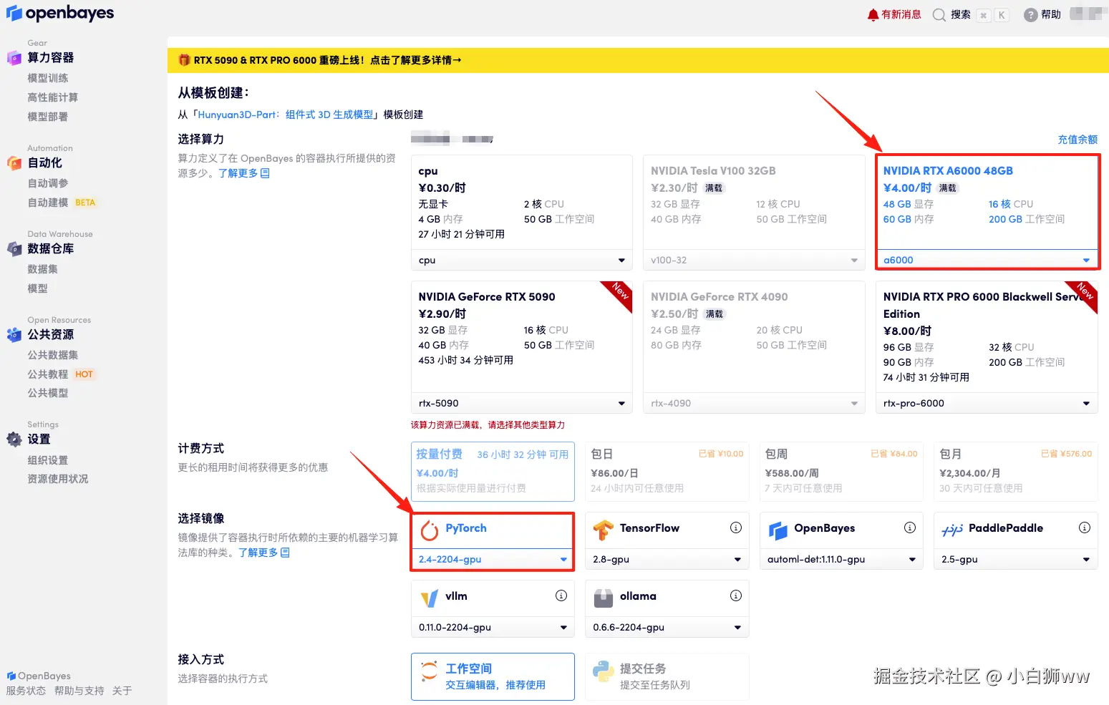1109x705 pixels.
Task: Click the 自动化 sidebar icon
Action: pos(14,163)
